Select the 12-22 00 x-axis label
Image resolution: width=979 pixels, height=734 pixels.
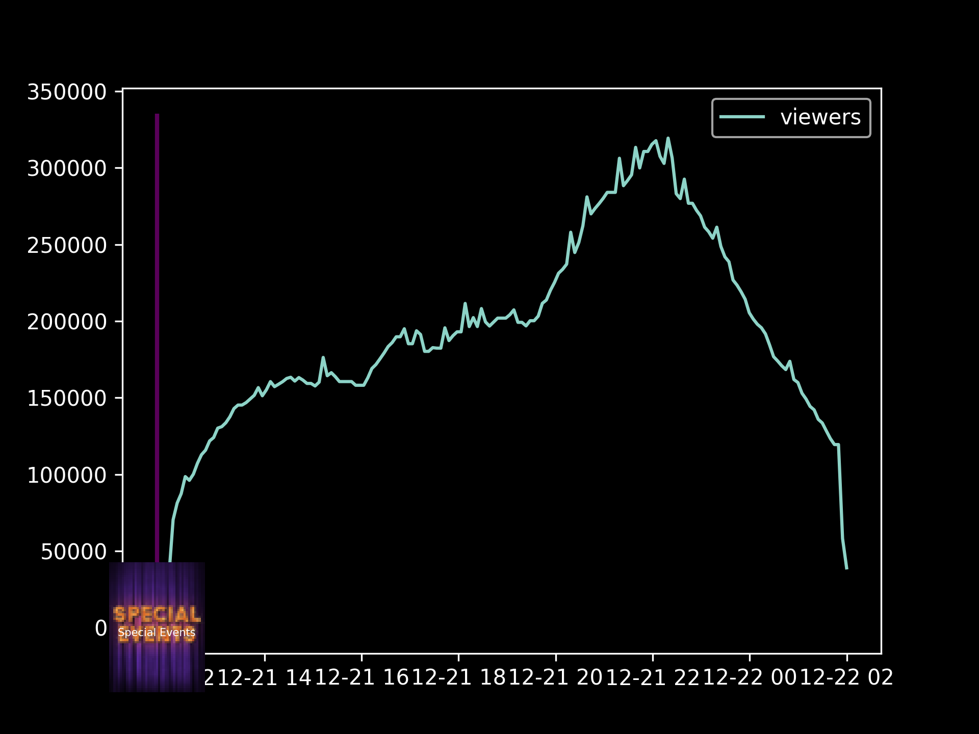[750, 678]
